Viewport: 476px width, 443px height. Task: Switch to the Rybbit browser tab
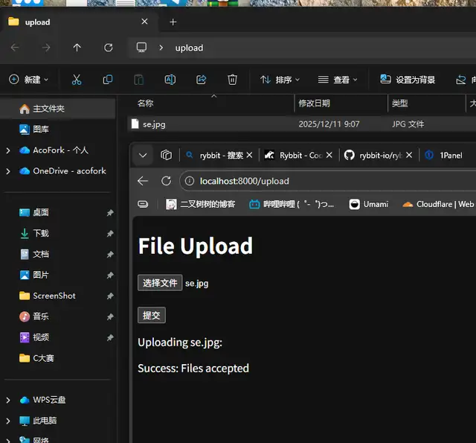[295, 156]
